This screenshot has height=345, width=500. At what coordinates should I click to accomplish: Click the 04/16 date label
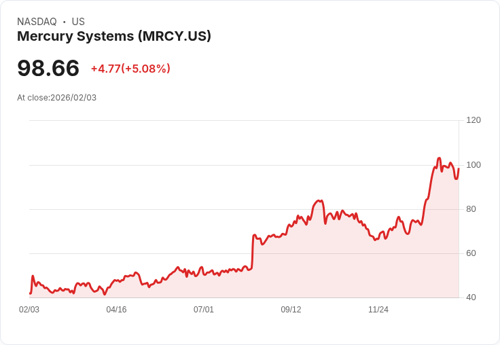click(x=116, y=310)
